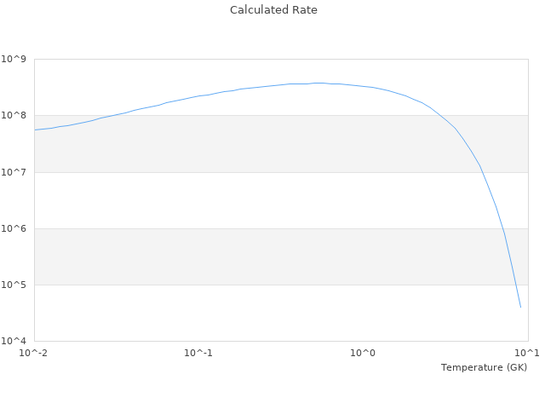This screenshot has width=545, height=409.
Task: Click the "Temperature (GK)" axis title
Action: pos(484,367)
